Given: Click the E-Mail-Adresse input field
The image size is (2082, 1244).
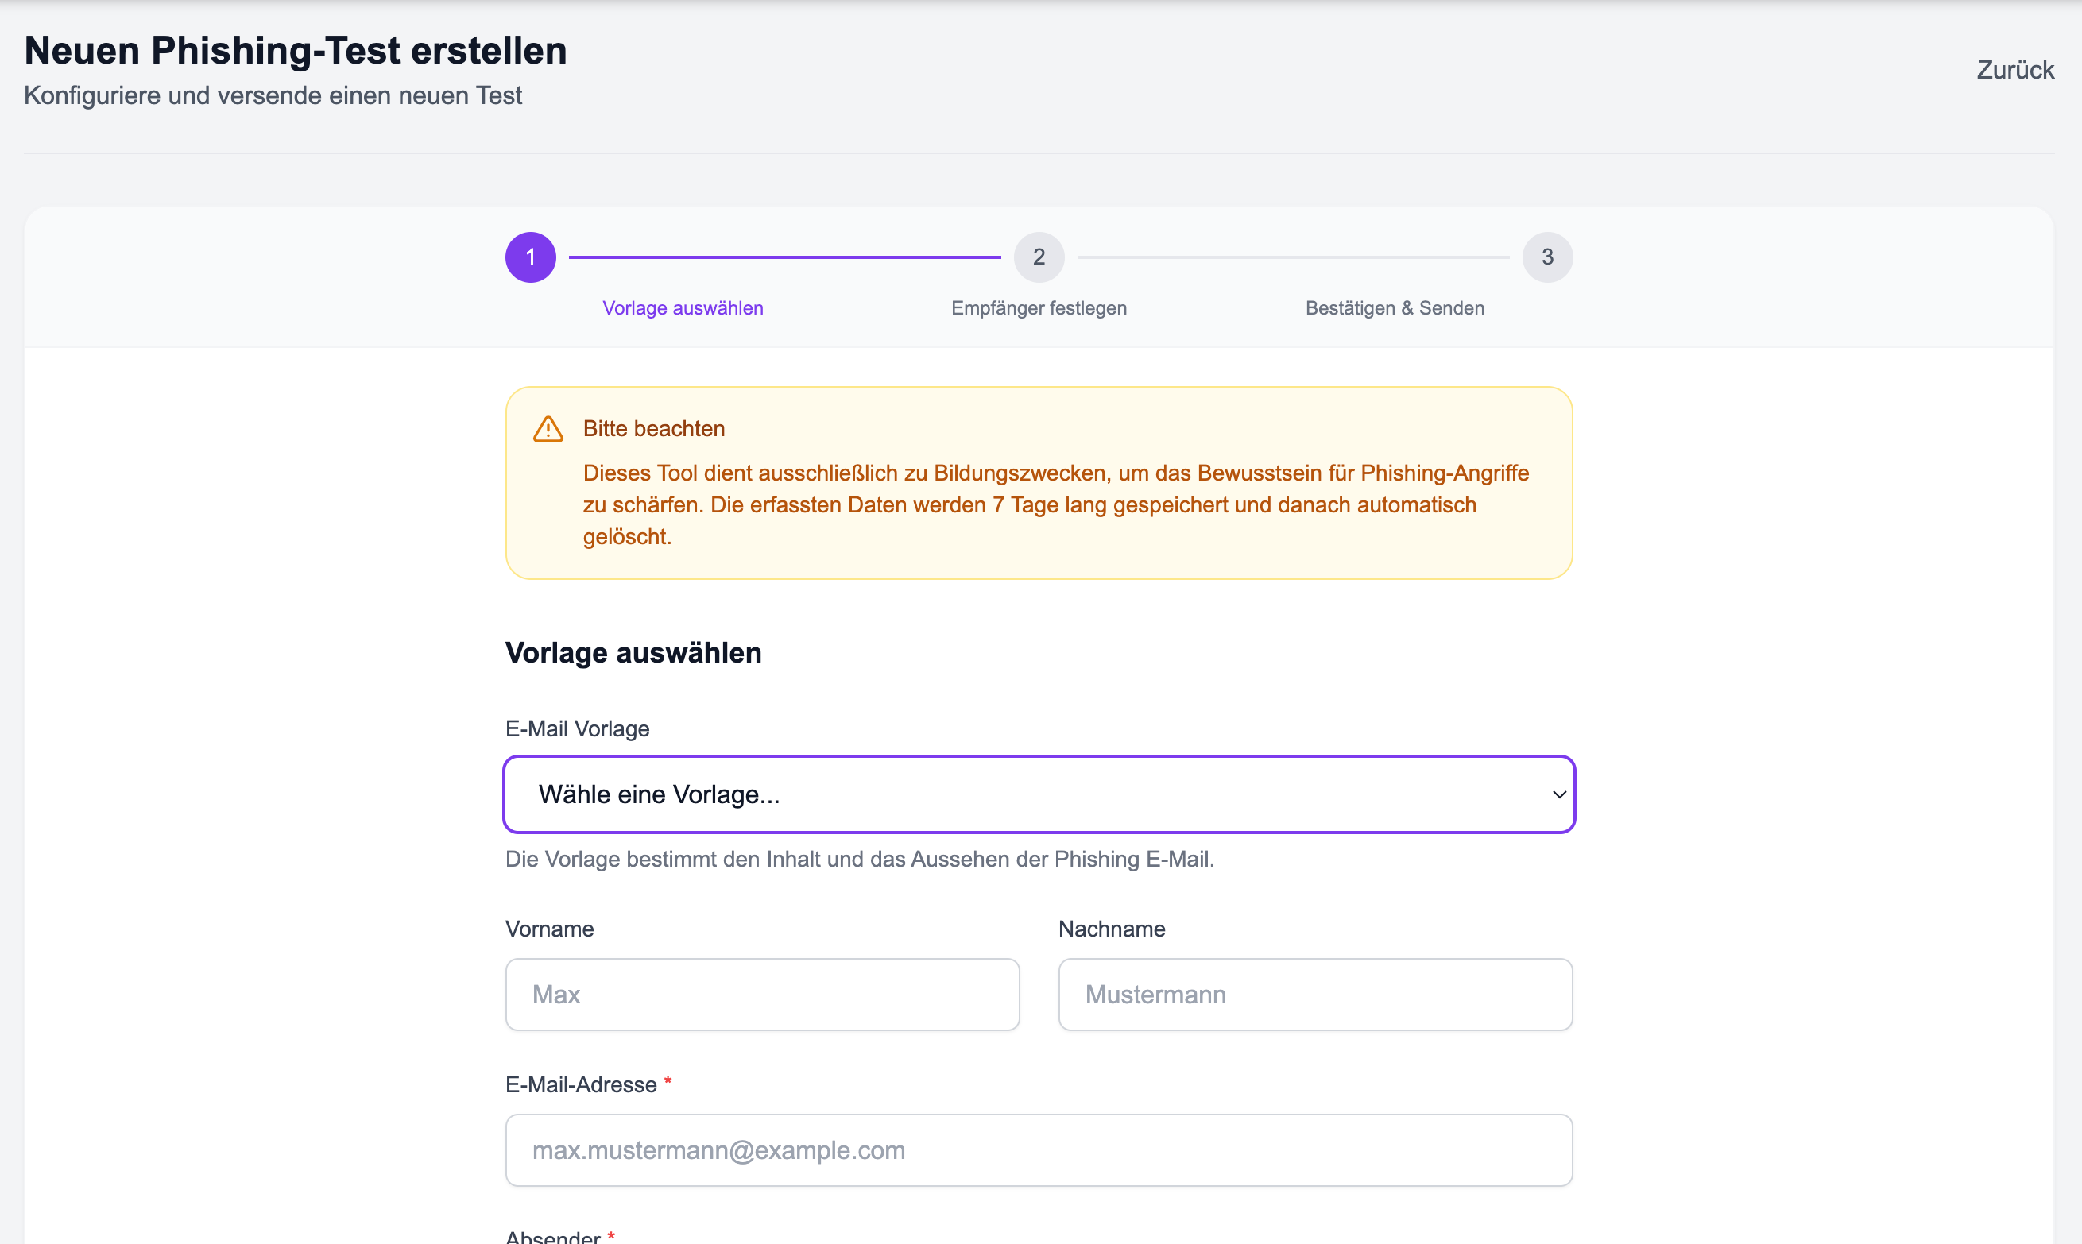Looking at the screenshot, I should 1038,1149.
